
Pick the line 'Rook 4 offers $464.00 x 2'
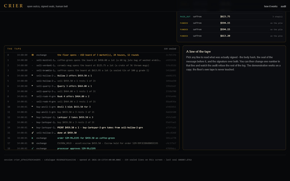(x=92, y=96)
